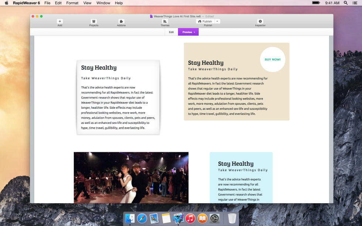Click the dance party photo
Viewport: 362px width, 226px height.
[131, 177]
